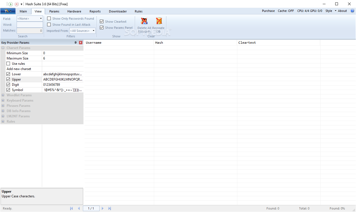
Task: Uncheck the Lower charset
Action: point(8,74)
